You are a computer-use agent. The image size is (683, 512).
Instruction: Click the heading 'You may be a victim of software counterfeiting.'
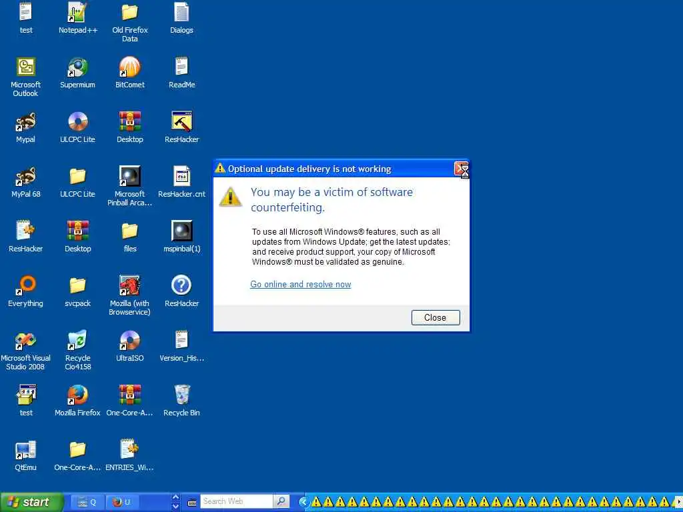click(x=332, y=200)
